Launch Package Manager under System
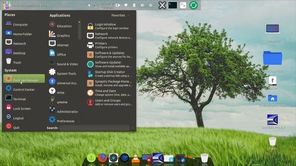This screenshot has height=166, width=296. tap(24, 78)
